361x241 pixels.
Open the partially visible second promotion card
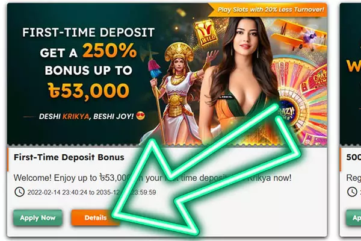pyautogui.click(x=350, y=120)
